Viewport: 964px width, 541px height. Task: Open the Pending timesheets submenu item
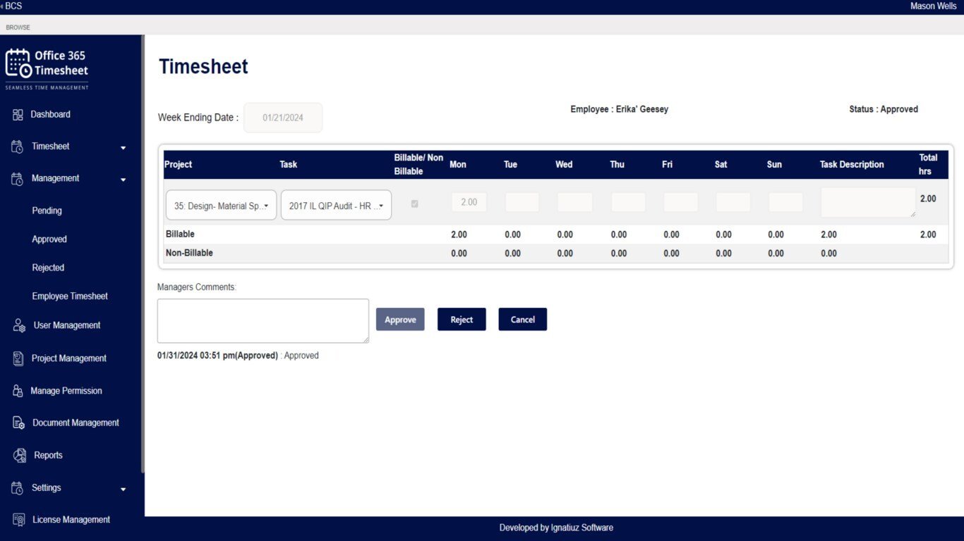click(47, 211)
